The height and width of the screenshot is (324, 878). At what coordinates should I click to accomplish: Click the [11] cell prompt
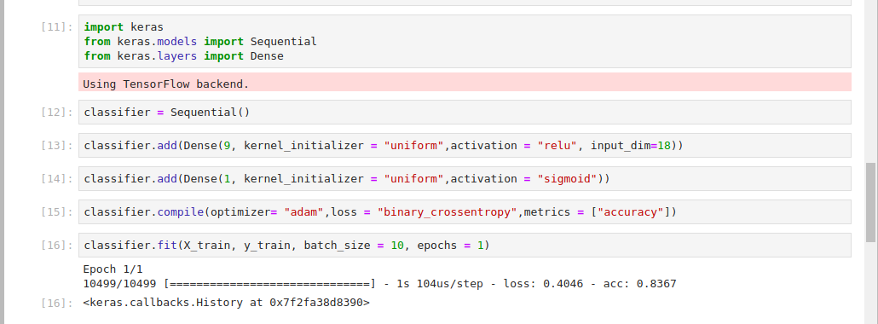coord(57,27)
